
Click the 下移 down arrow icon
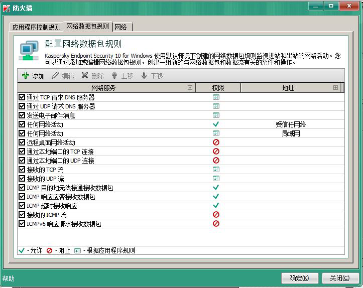(144, 76)
